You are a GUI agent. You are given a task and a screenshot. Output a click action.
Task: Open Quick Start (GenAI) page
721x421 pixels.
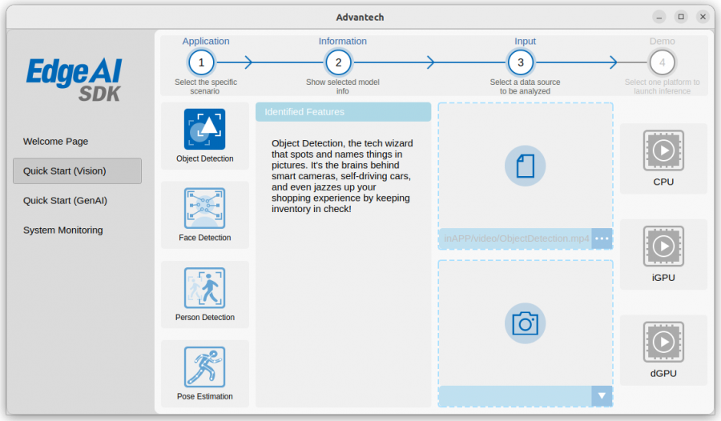pos(65,200)
